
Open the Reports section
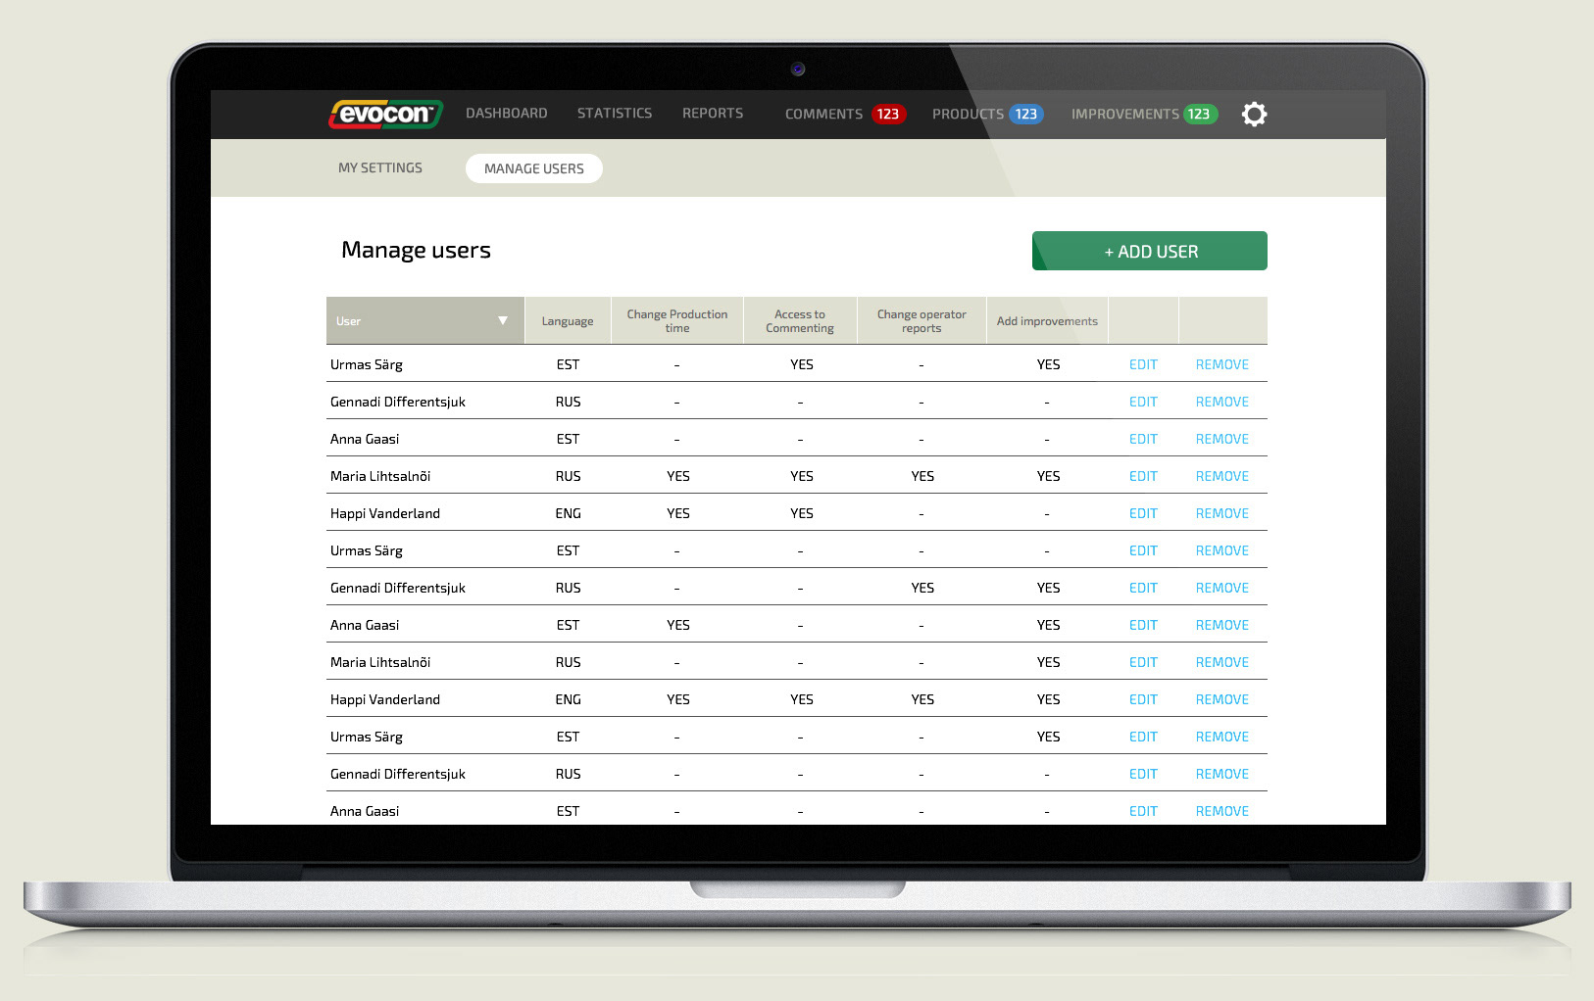713,114
